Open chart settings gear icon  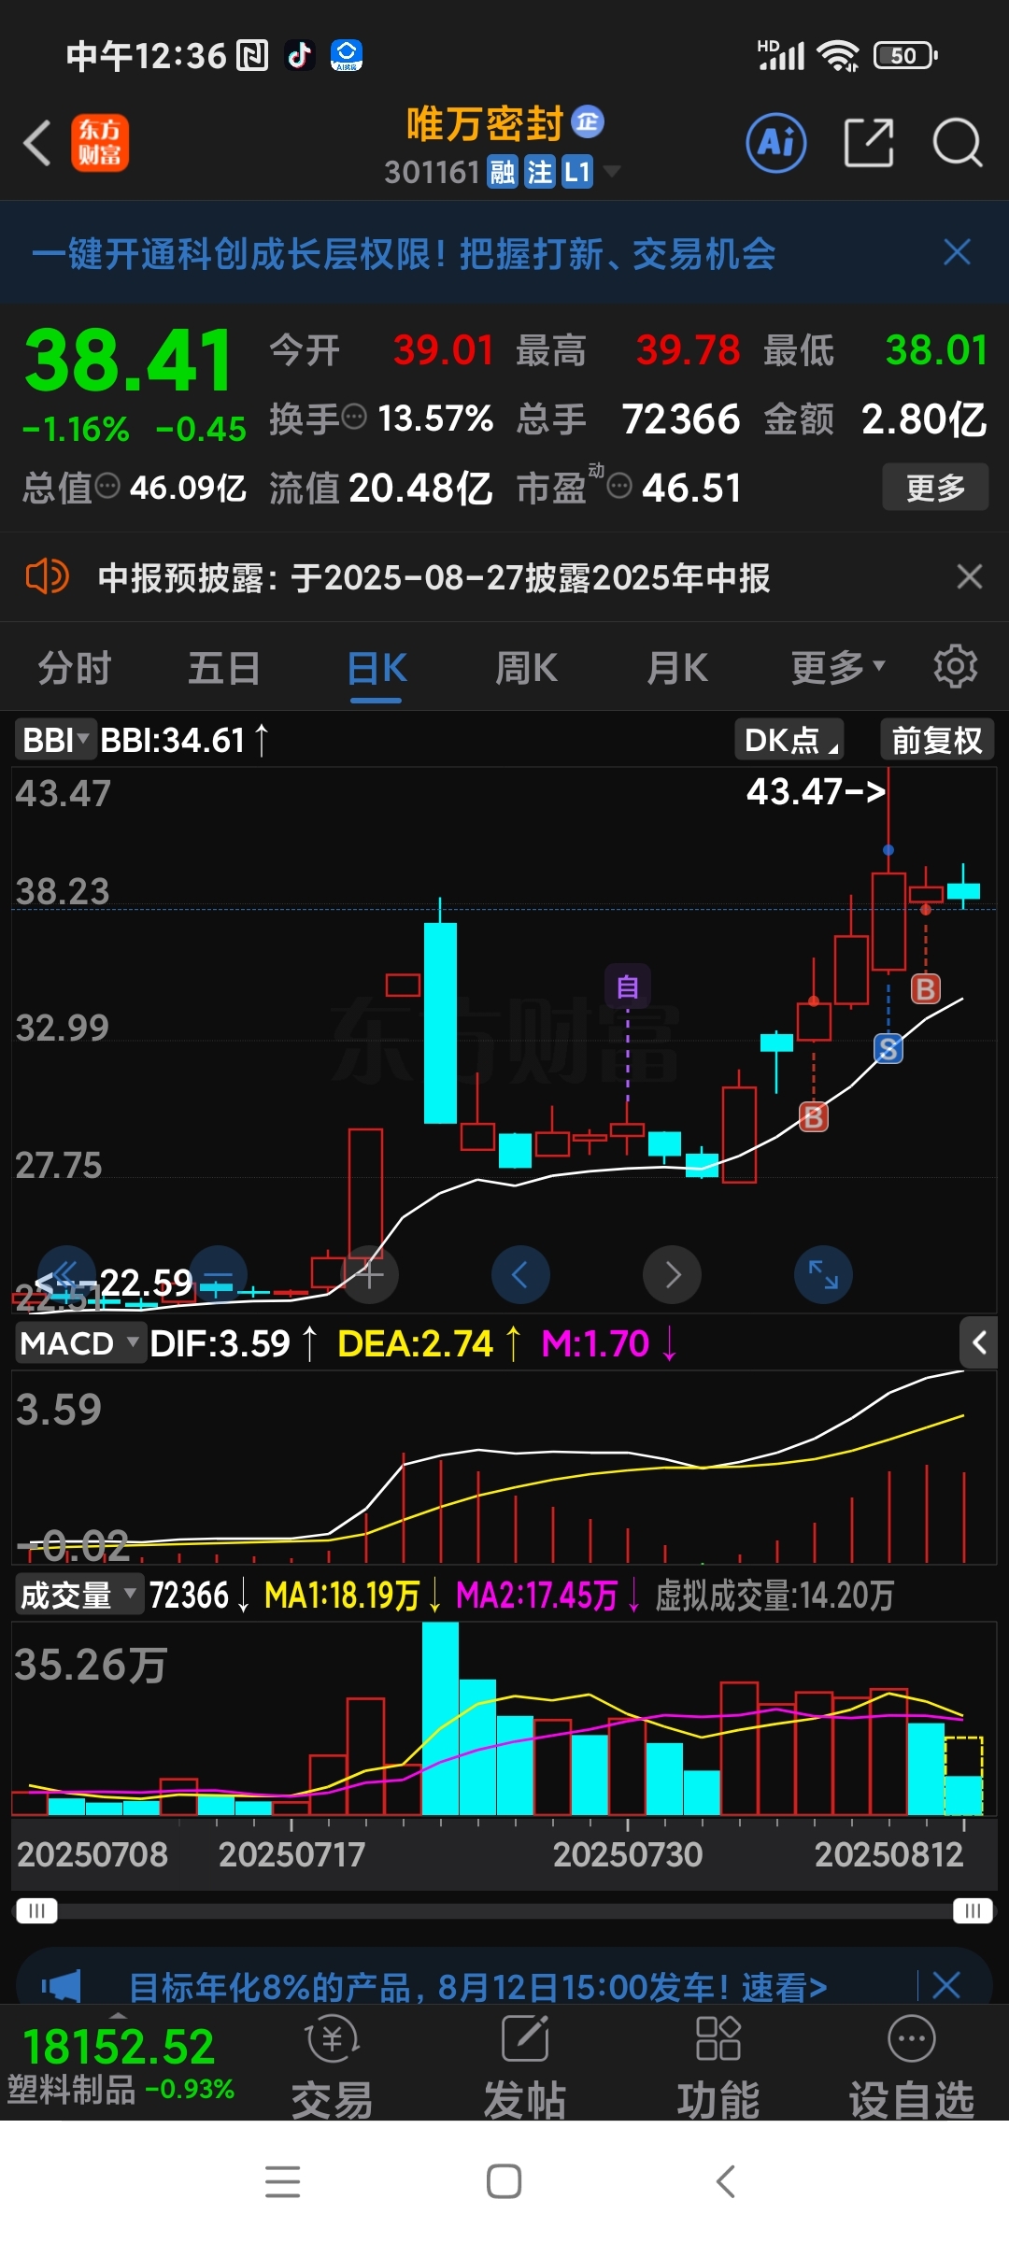tap(955, 666)
